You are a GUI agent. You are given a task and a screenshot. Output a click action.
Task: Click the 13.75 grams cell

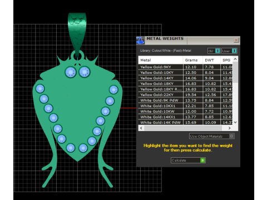click(193, 101)
